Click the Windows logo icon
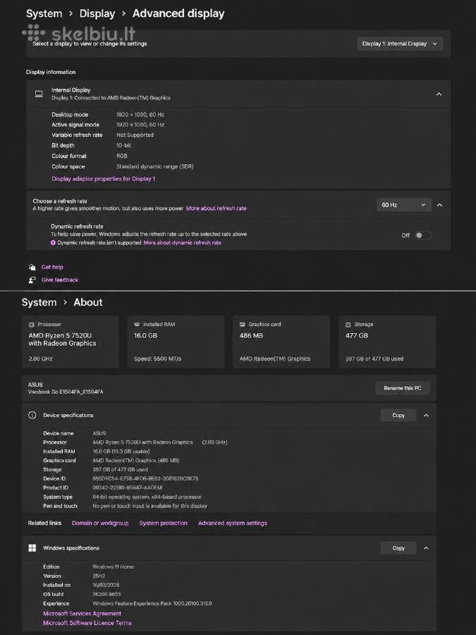This screenshot has width=476, height=635. 32,548
